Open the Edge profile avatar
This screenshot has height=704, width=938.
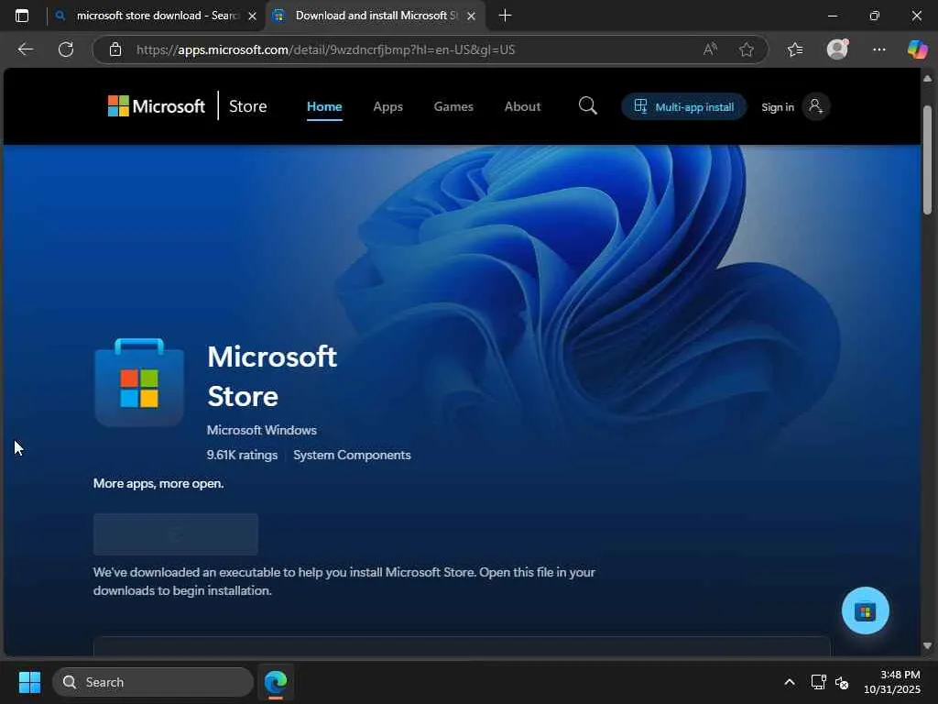pos(837,49)
